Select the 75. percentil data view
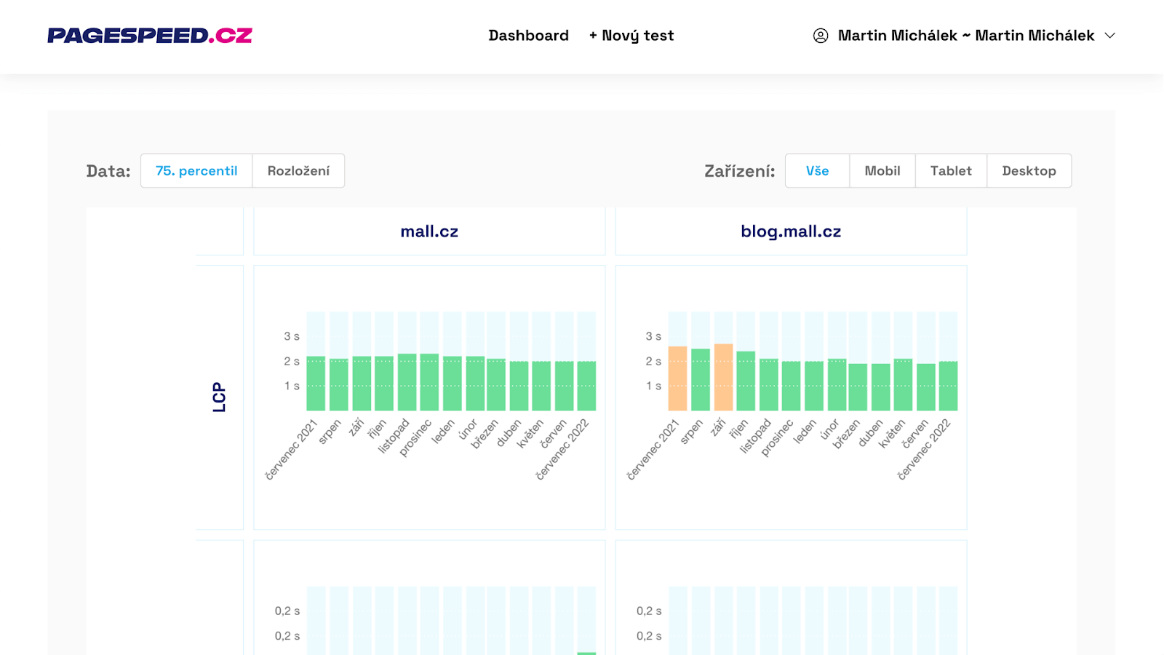 (196, 170)
